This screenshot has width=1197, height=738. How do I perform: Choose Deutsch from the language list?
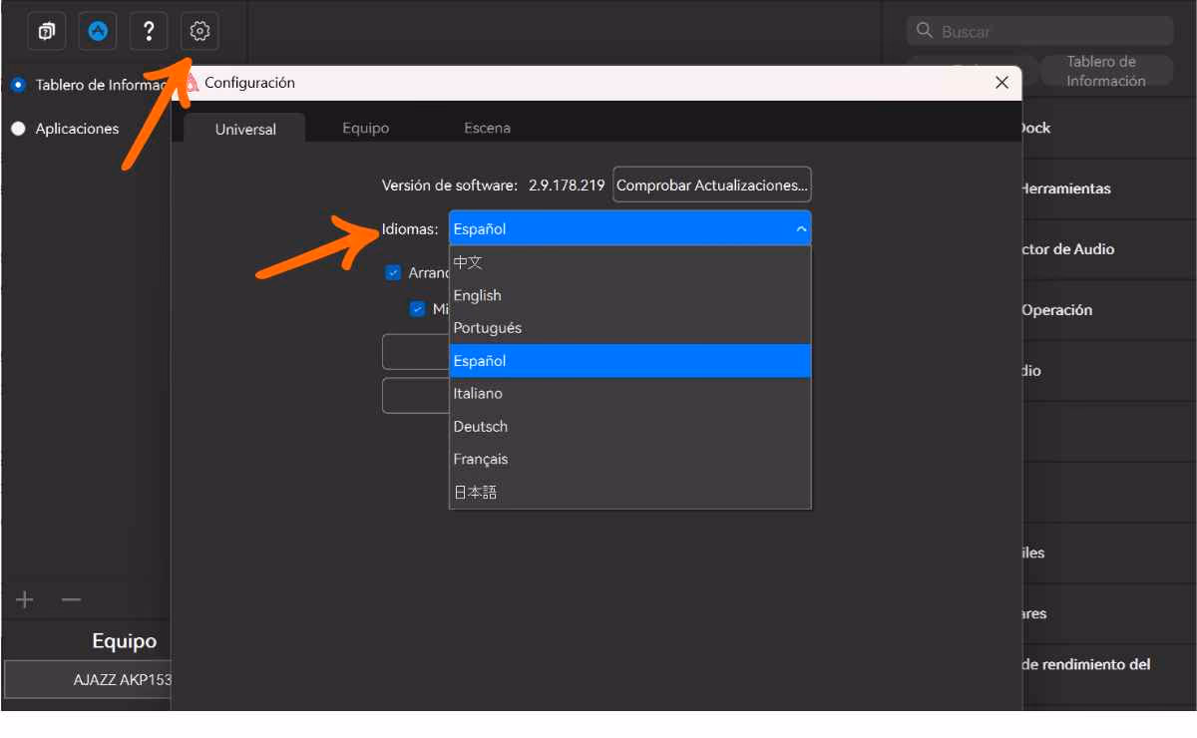click(x=629, y=427)
